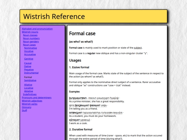187x140 pixels.
Task: Click the "2. Durative formal" heading
Action: pos(81,130)
